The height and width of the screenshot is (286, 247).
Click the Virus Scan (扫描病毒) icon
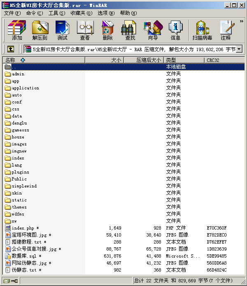point(202,30)
